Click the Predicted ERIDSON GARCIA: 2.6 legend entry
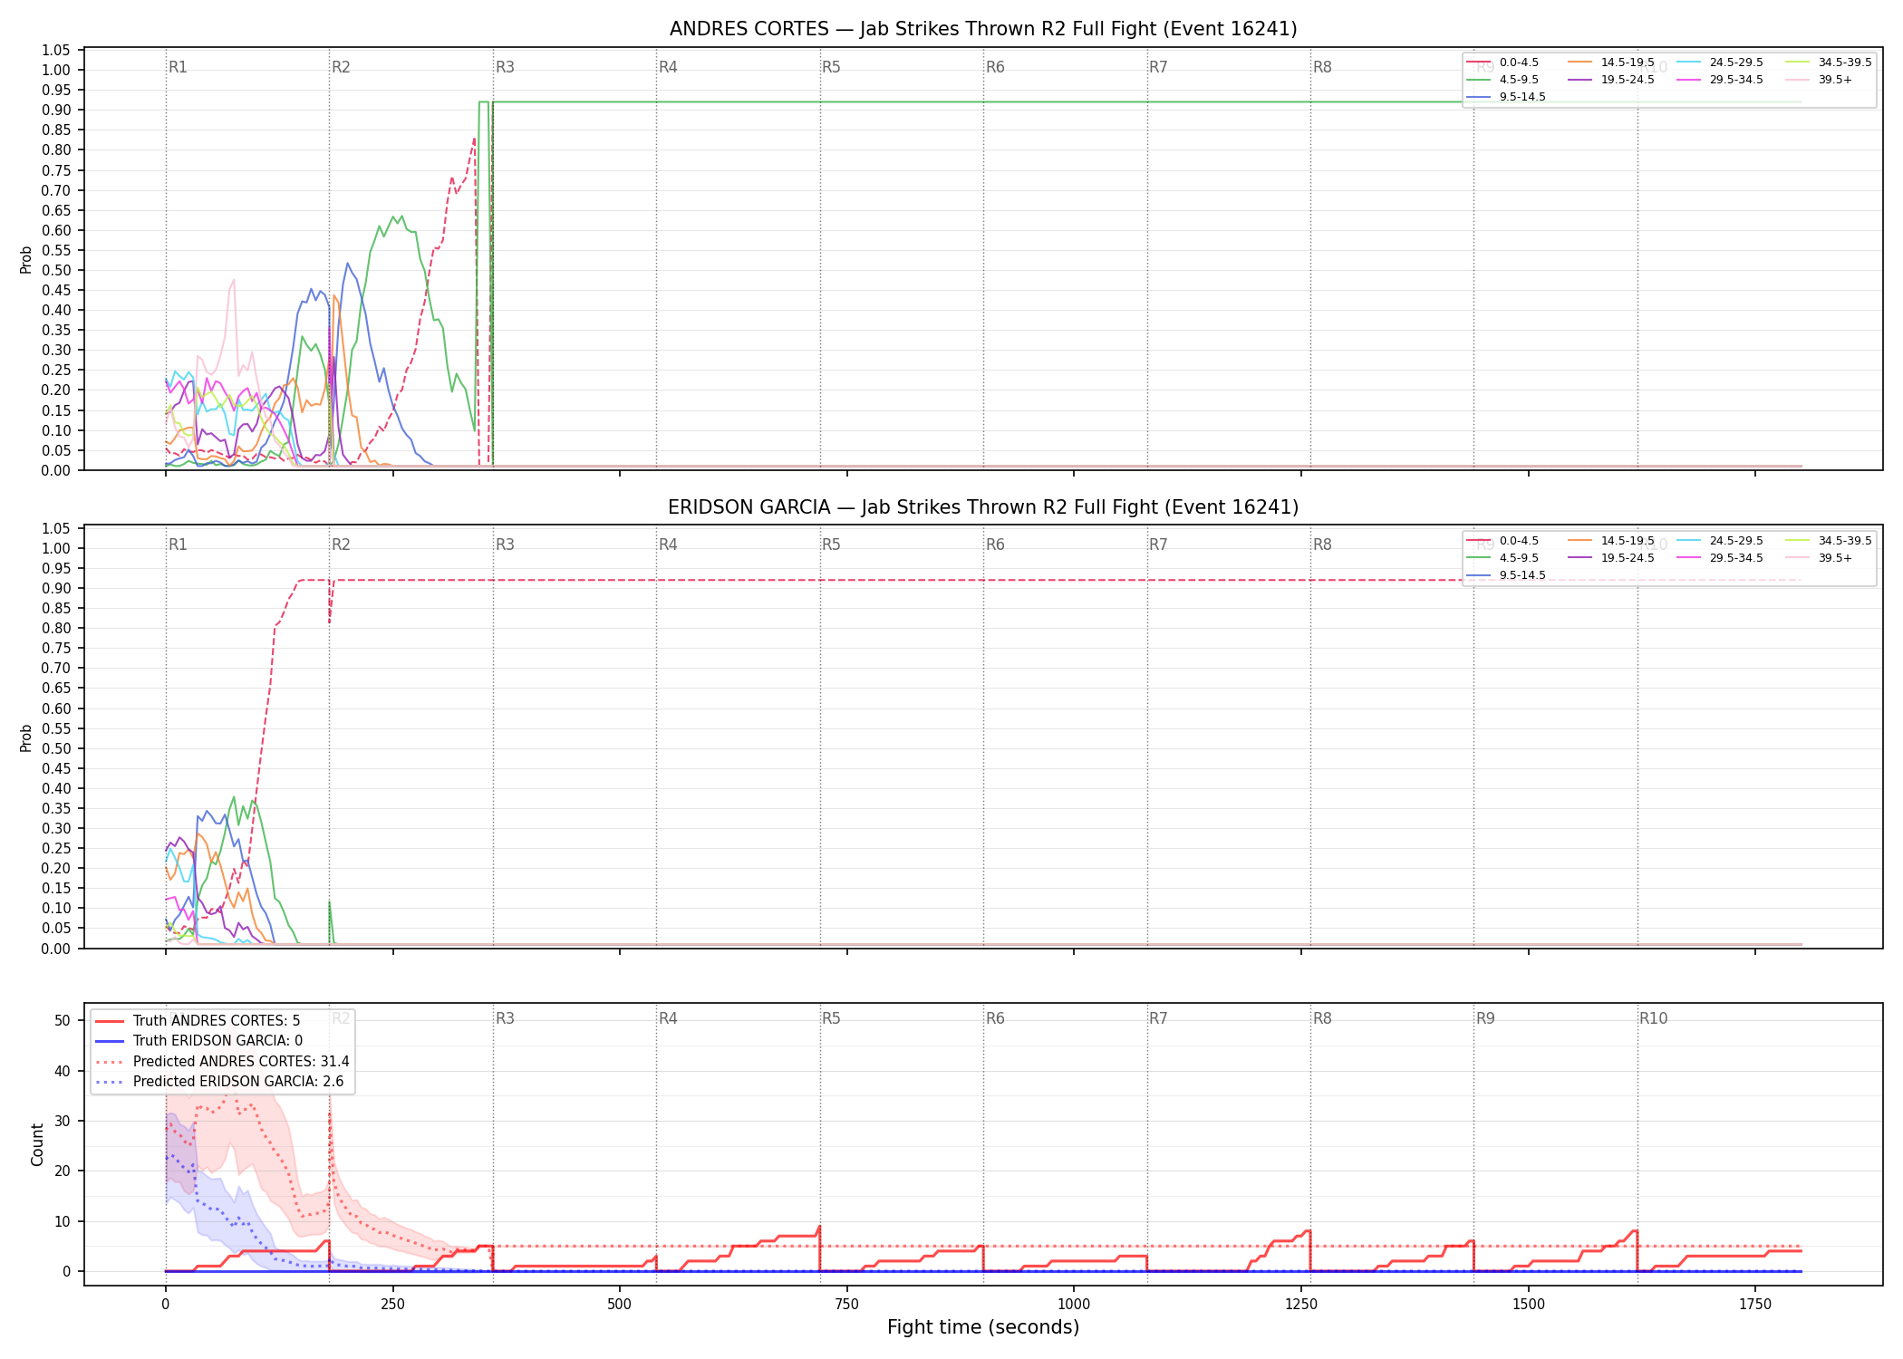1903x1359 pixels. coord(219,1082)
